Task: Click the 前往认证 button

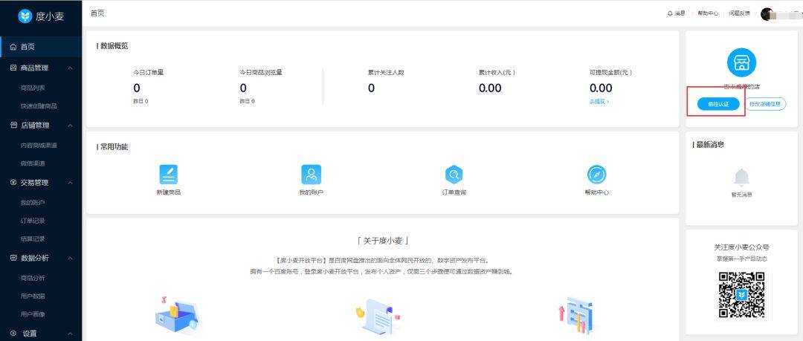Action: [x=718, y=104]
